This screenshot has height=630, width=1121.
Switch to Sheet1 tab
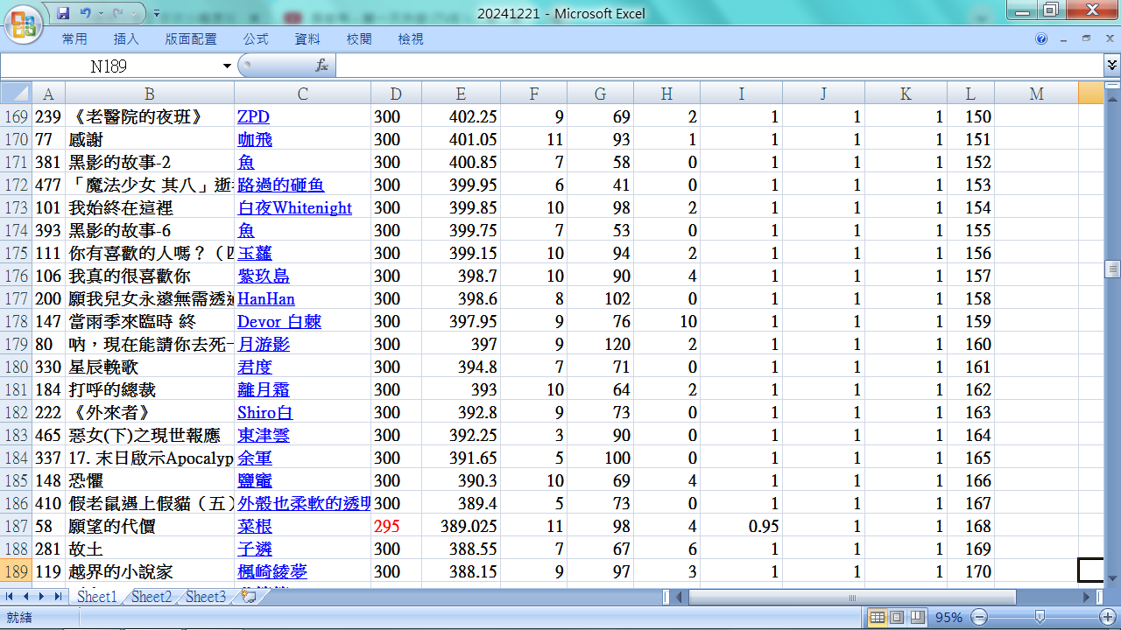[x=96, y=597]
